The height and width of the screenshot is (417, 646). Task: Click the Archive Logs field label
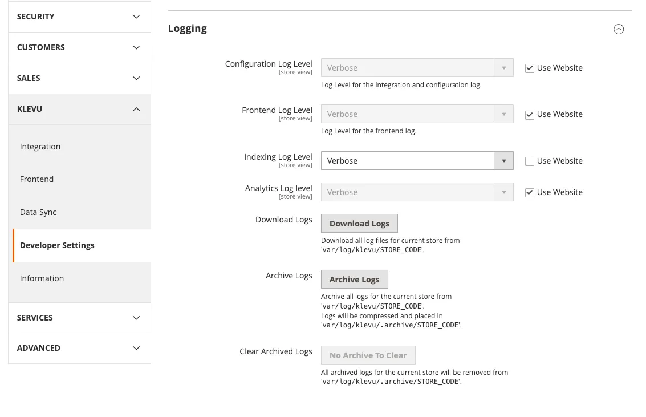289,276
